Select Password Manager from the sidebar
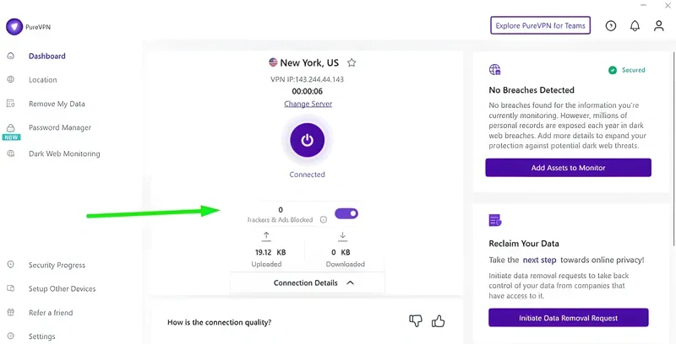 point(59,128)
